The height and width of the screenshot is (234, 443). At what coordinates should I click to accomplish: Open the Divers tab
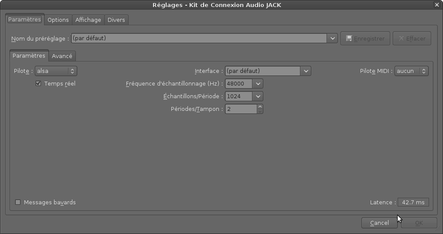pos(116,20)
